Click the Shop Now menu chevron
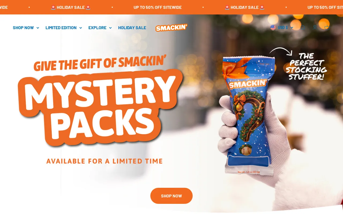The width and height of the screenshot is (343, 214). pos(38,28)
